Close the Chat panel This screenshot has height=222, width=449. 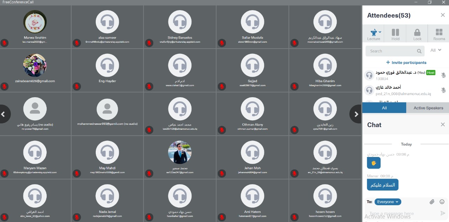[443, 124]
